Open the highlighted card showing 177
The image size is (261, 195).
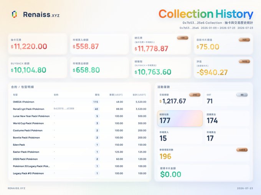tap(180, 119)
